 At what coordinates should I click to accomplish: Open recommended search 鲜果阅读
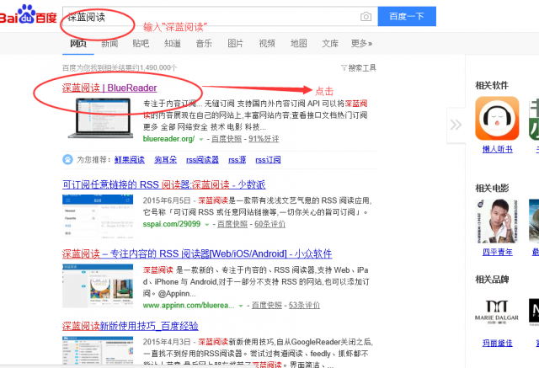[x=130, y=160]
